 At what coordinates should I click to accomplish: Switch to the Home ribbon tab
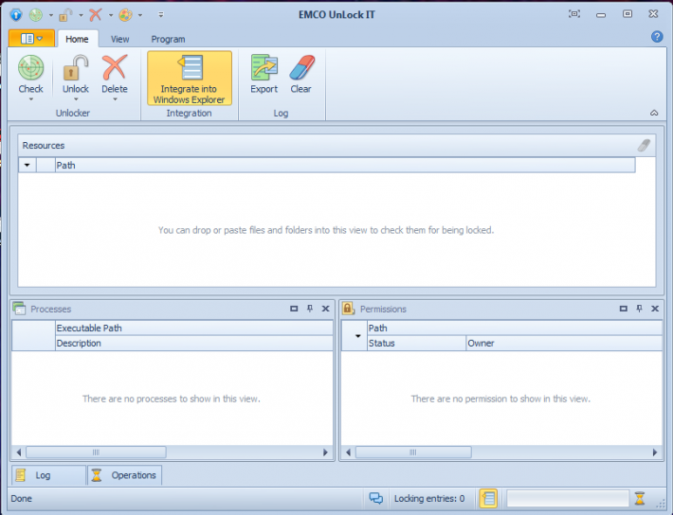click(78, 39)
